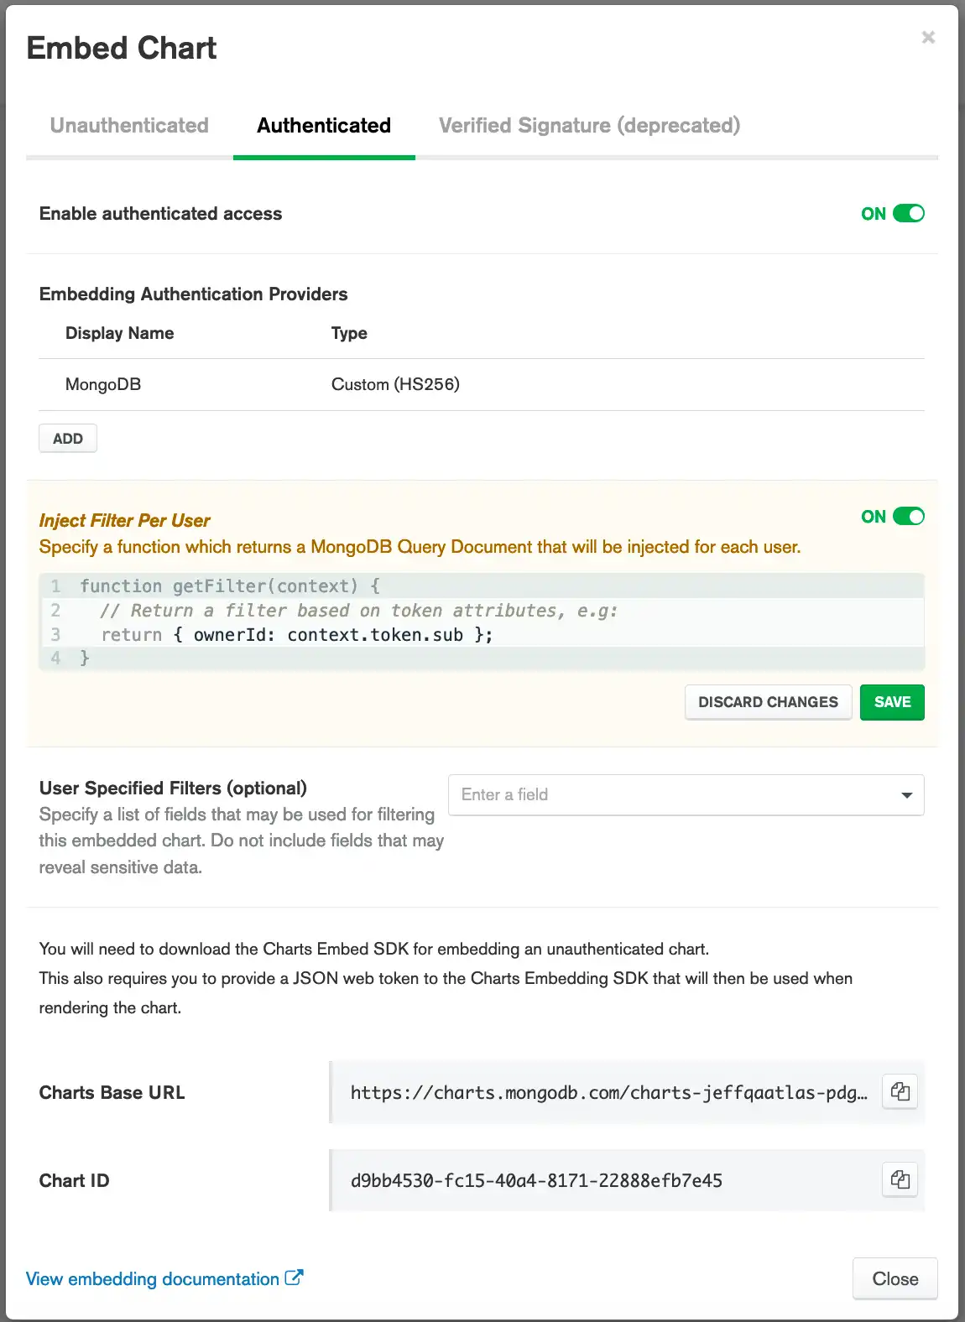The image size is (965, 1322).
Task: Select the Authenticated tab
Action: [324, 126]
